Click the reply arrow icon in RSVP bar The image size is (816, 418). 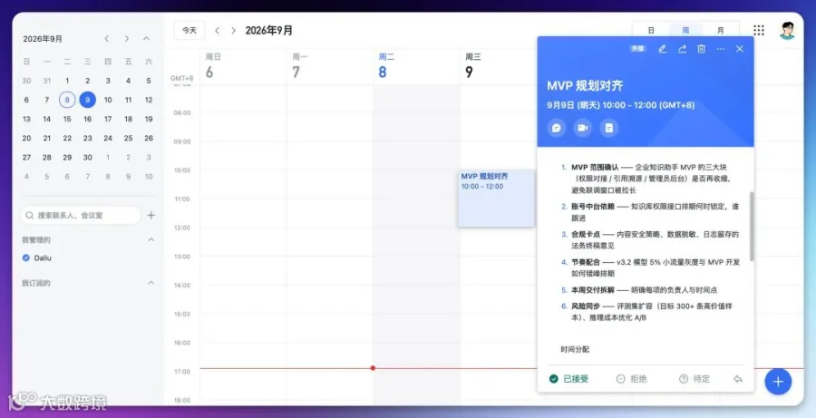pyautogui.click(x=737, y=379)
